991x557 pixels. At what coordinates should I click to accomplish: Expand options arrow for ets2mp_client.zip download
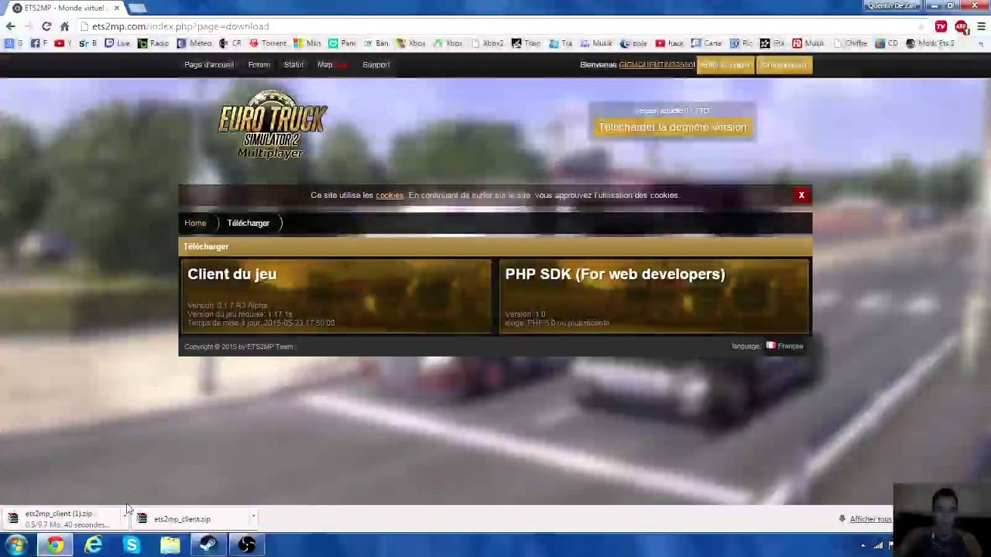click(x=253, y=517)
